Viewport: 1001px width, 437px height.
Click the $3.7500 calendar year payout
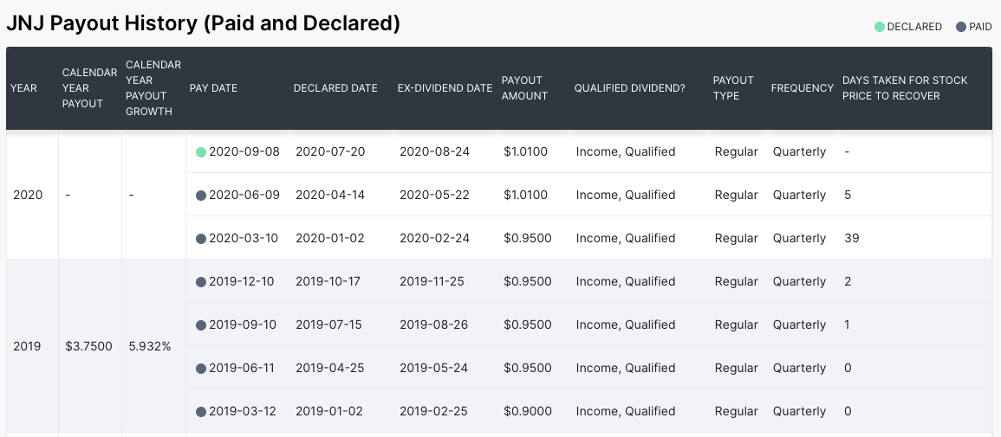tap(88, 346)
